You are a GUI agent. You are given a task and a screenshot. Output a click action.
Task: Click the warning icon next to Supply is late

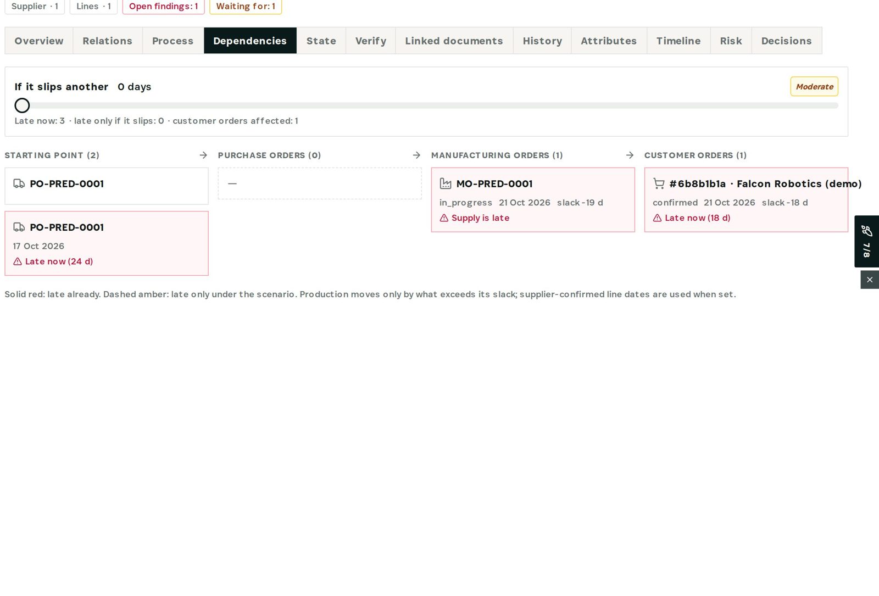coord(444,218)
